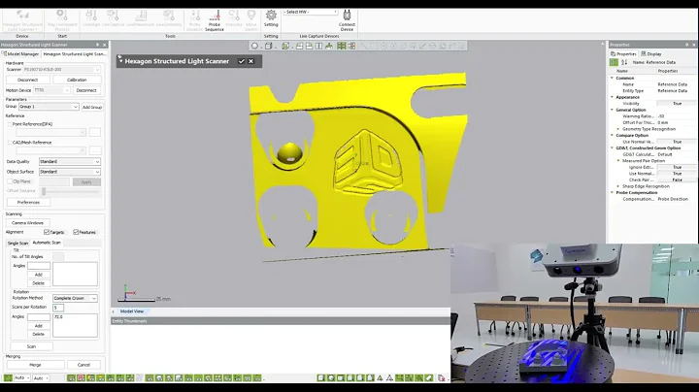699x392 pixels.
Task: Click the Calibration button
Action: pyautogui.click(x=77, y=80)
